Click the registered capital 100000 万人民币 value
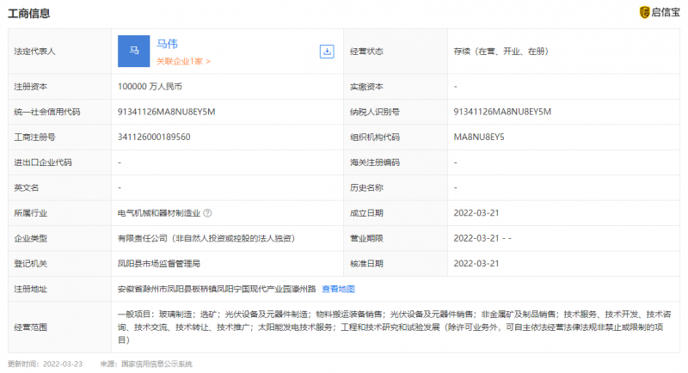This screenshot has height=373, width=688. (150, 87)
